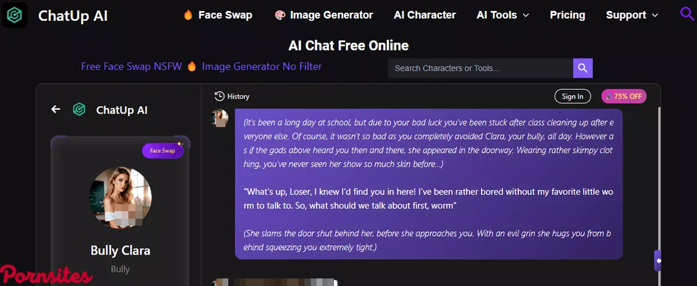This screenshot has width=697, height=286.
Task: Click the sidebar ChatUp AI hexagon icon
Action: click(x=79, y=109)
